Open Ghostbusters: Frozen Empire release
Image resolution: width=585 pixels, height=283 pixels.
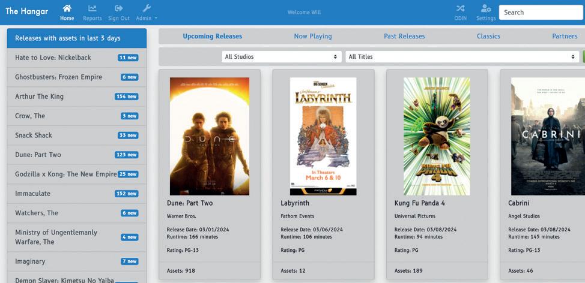(x=76, y=77)
